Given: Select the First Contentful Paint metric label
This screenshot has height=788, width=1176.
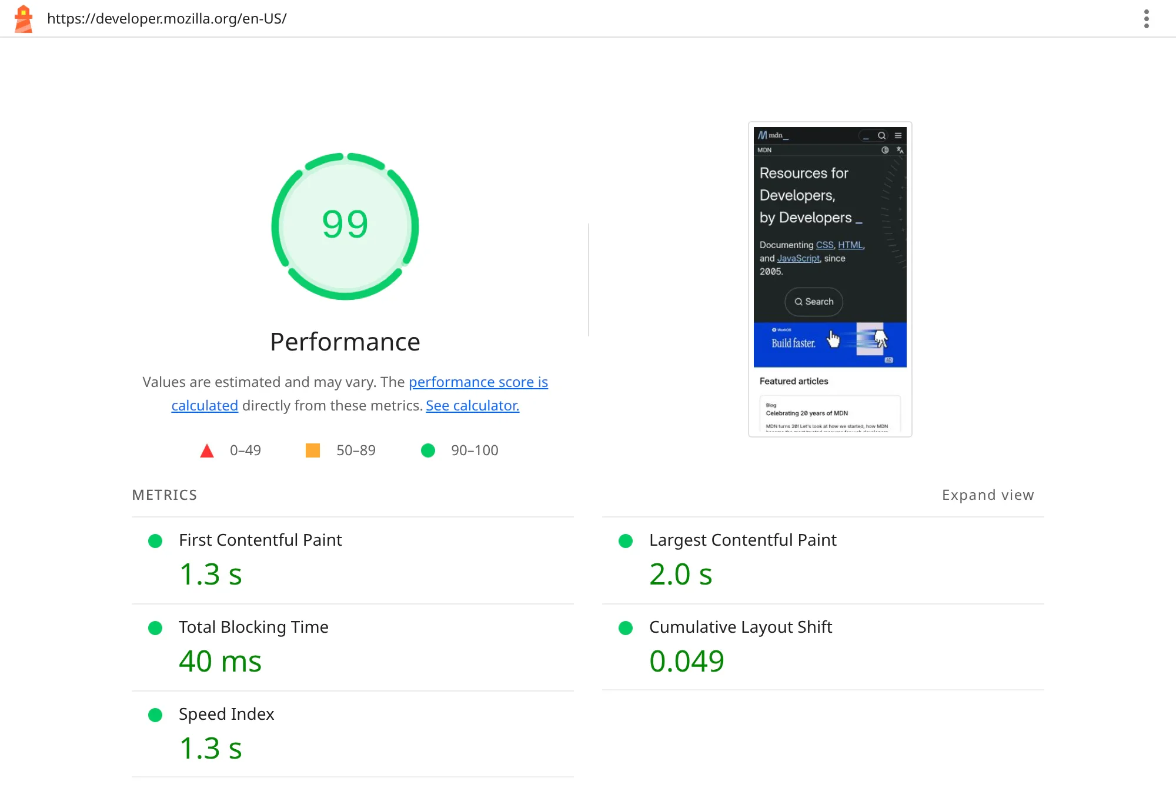Looking at the screenshot, I should pyautogui.click(x=260, y=540).
